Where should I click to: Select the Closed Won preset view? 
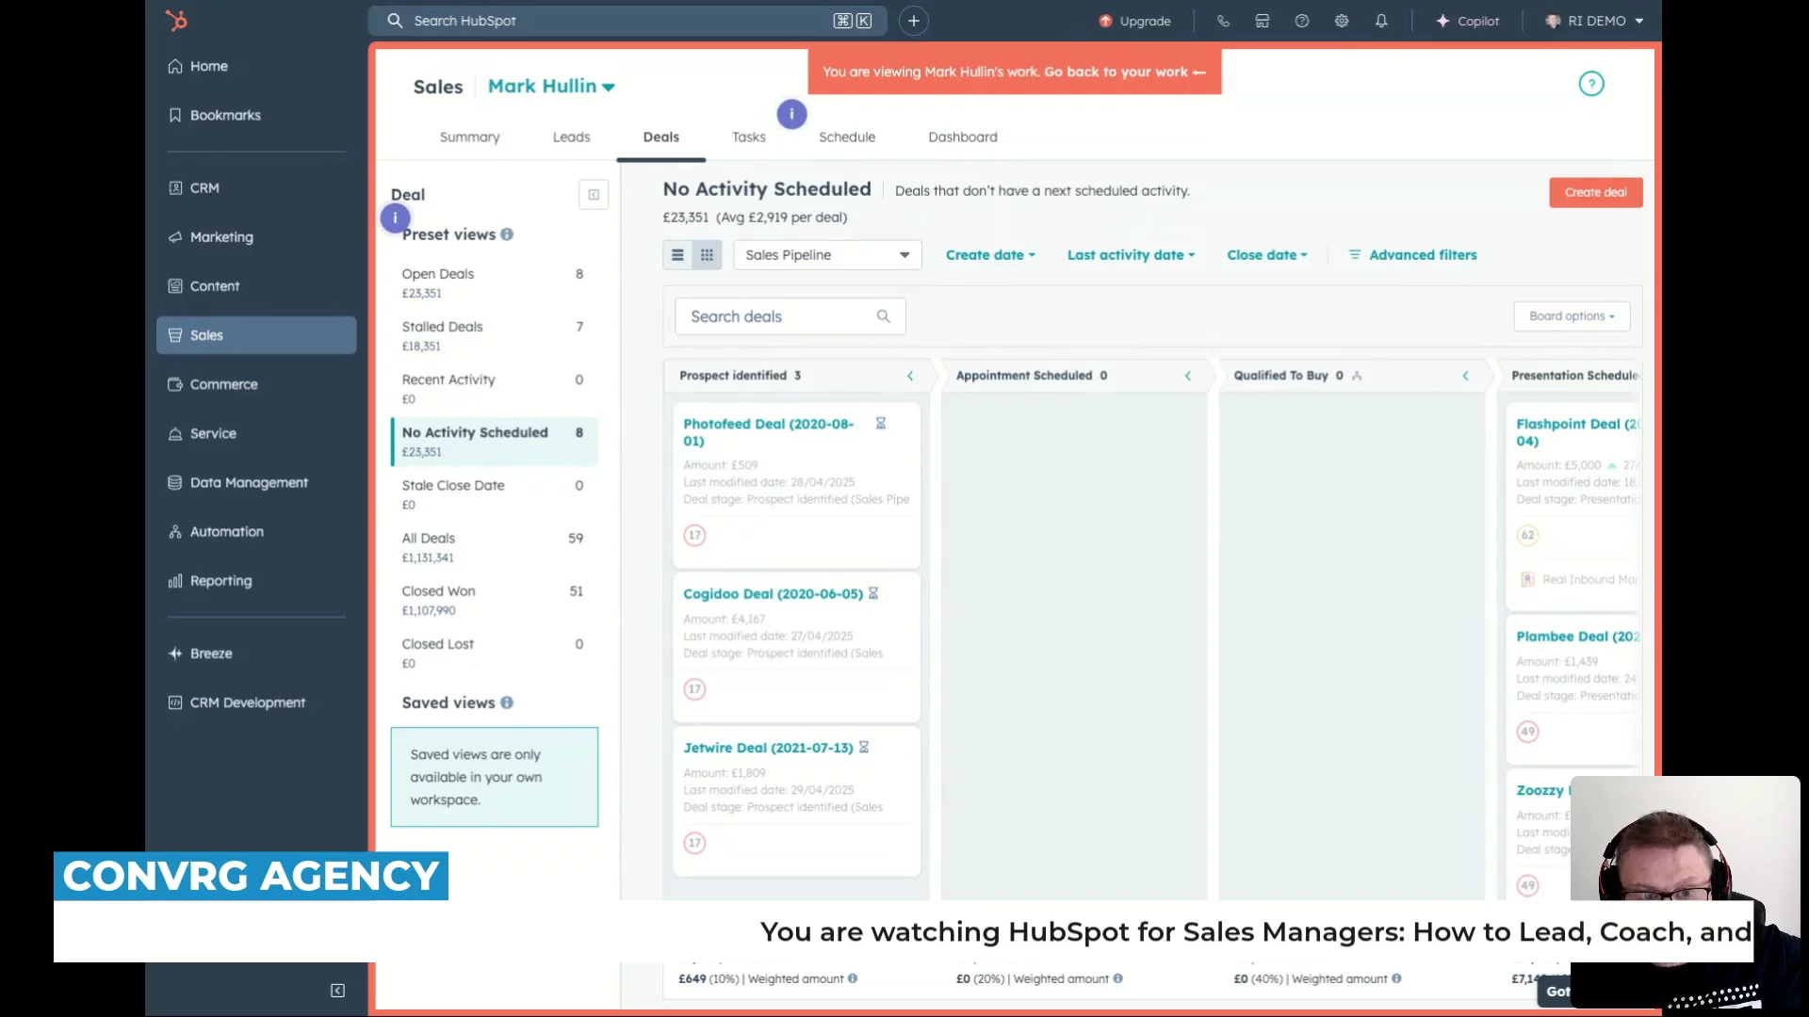point(494,600)
